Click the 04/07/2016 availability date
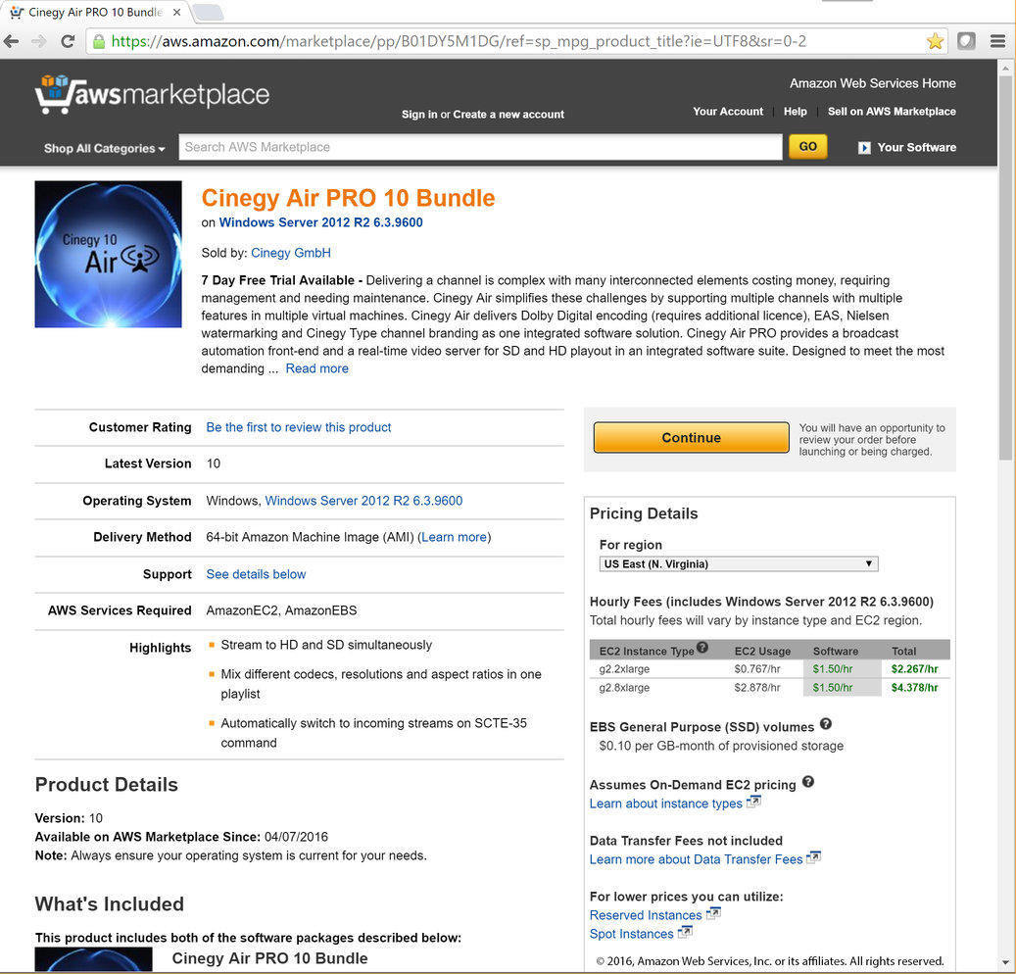The width and height of the screenshot is (1016, 974). click(x=296, y=837)
